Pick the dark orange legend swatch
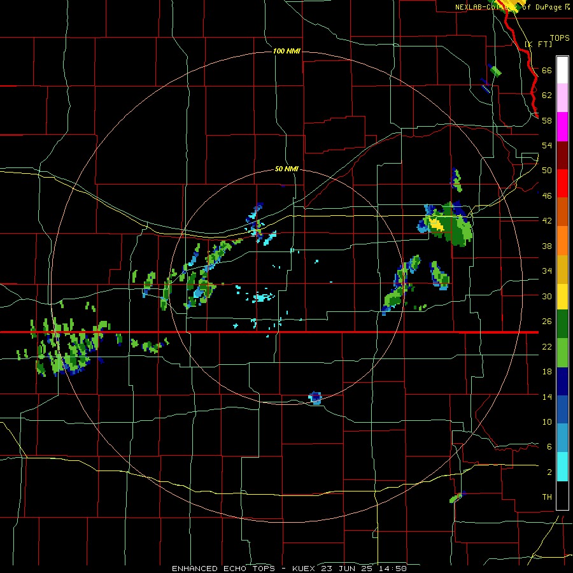Screen dimensions: 573x573 (x=562, y=211)
